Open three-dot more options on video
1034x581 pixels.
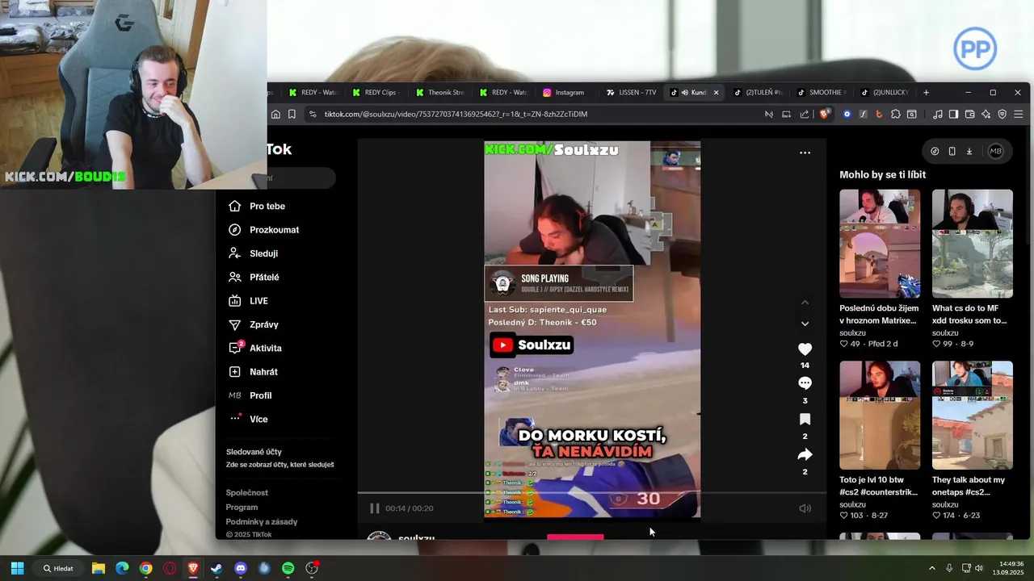805,153
